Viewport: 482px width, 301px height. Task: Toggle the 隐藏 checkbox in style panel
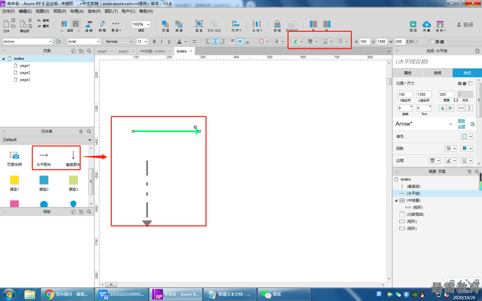pyautogui.click(x=471, y=83)
